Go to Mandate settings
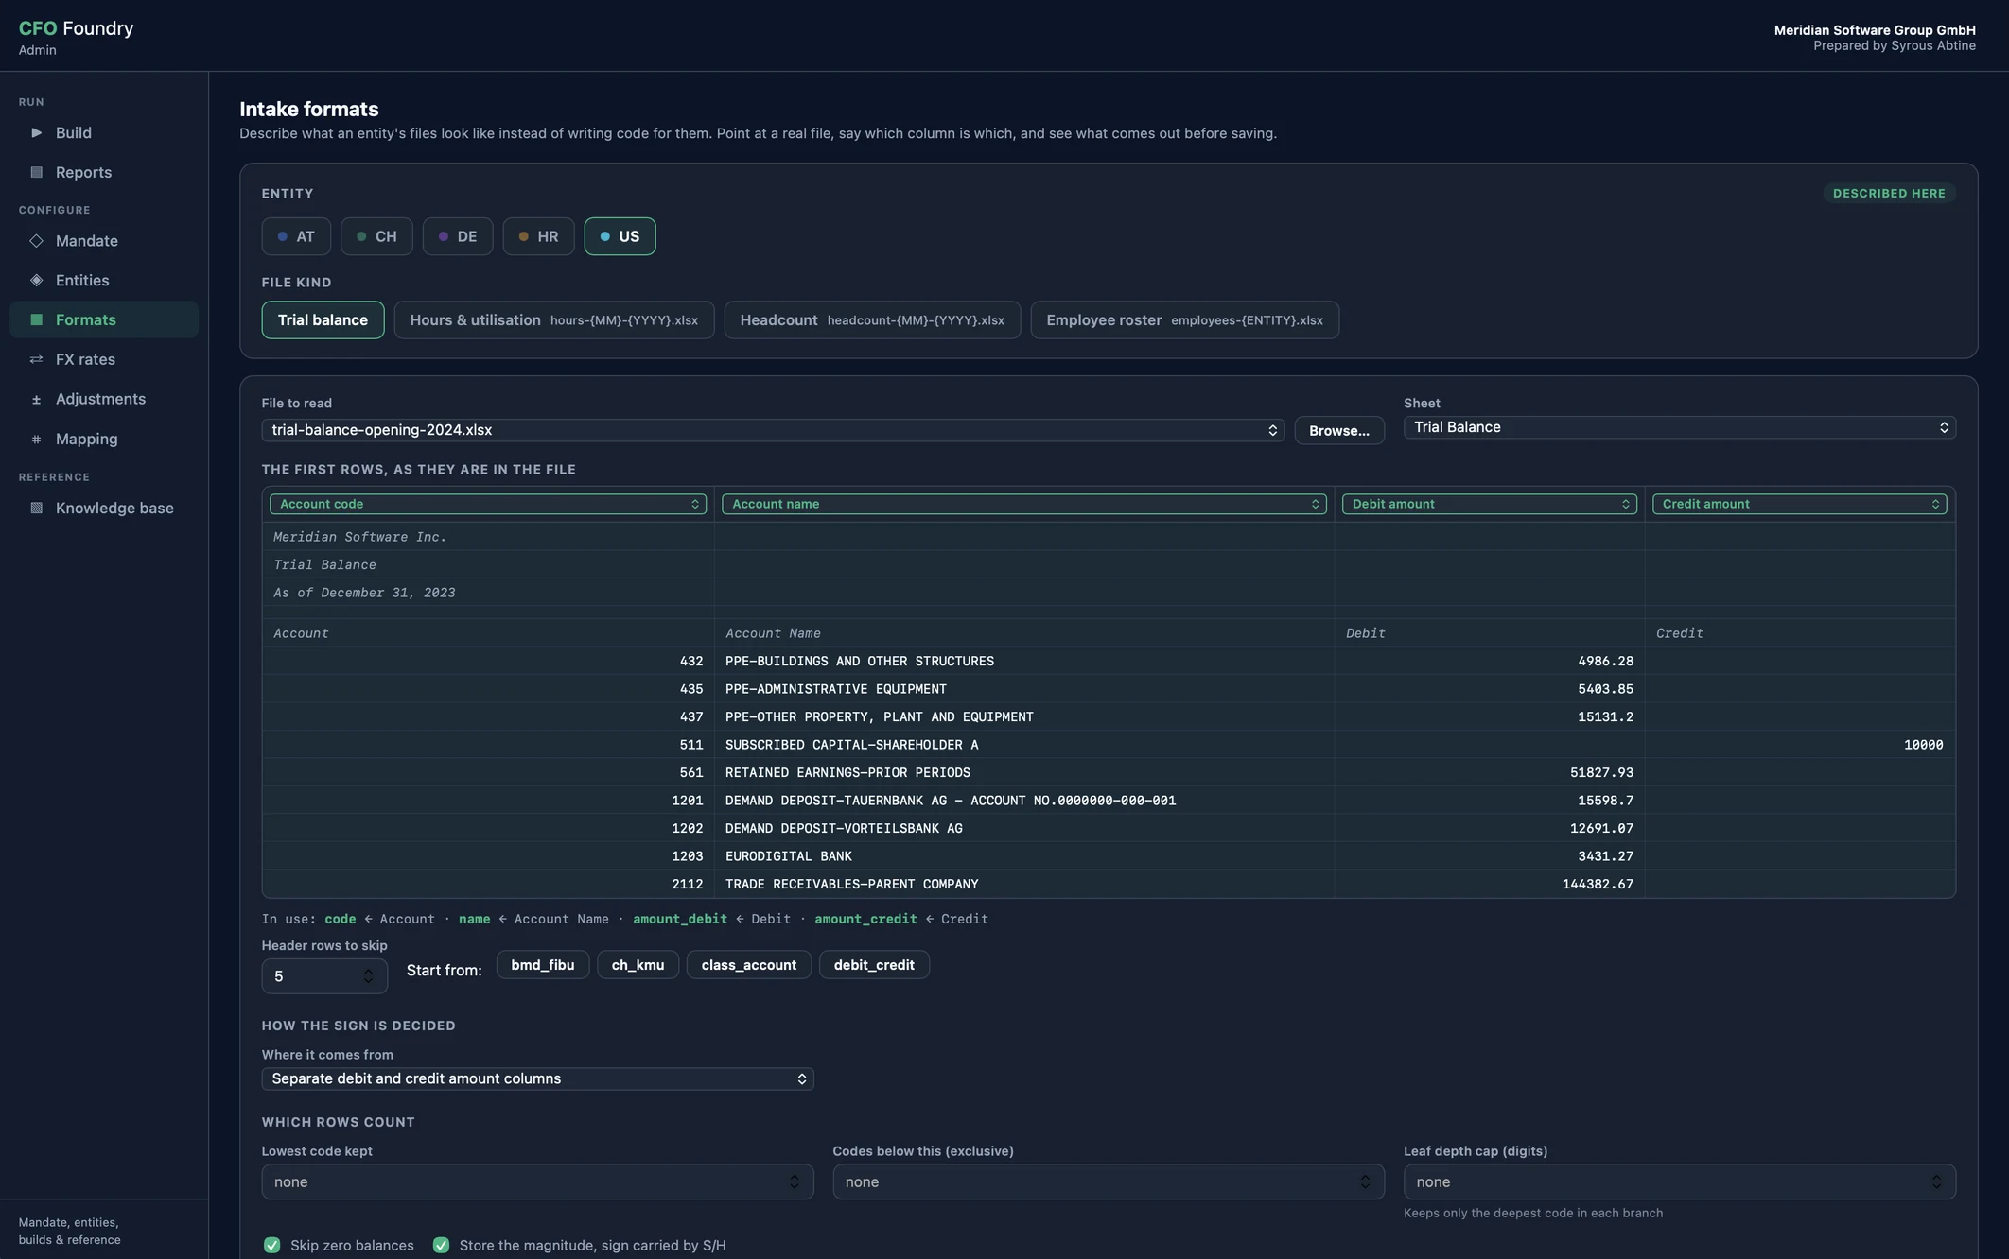This screenshot has height=1259, width=2009. coord(104,241)
